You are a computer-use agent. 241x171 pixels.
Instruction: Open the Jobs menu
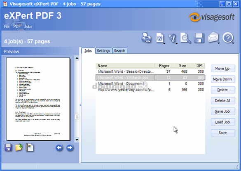tap(28, 26)
